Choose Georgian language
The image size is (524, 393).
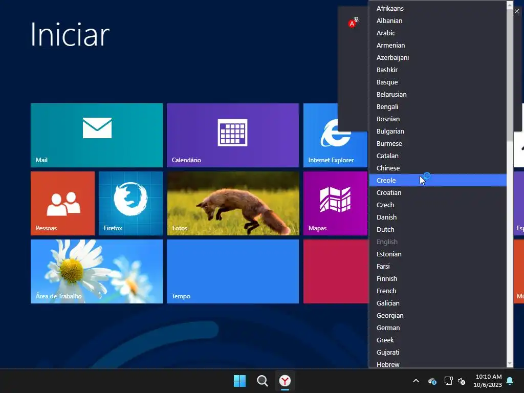(438, 315)
